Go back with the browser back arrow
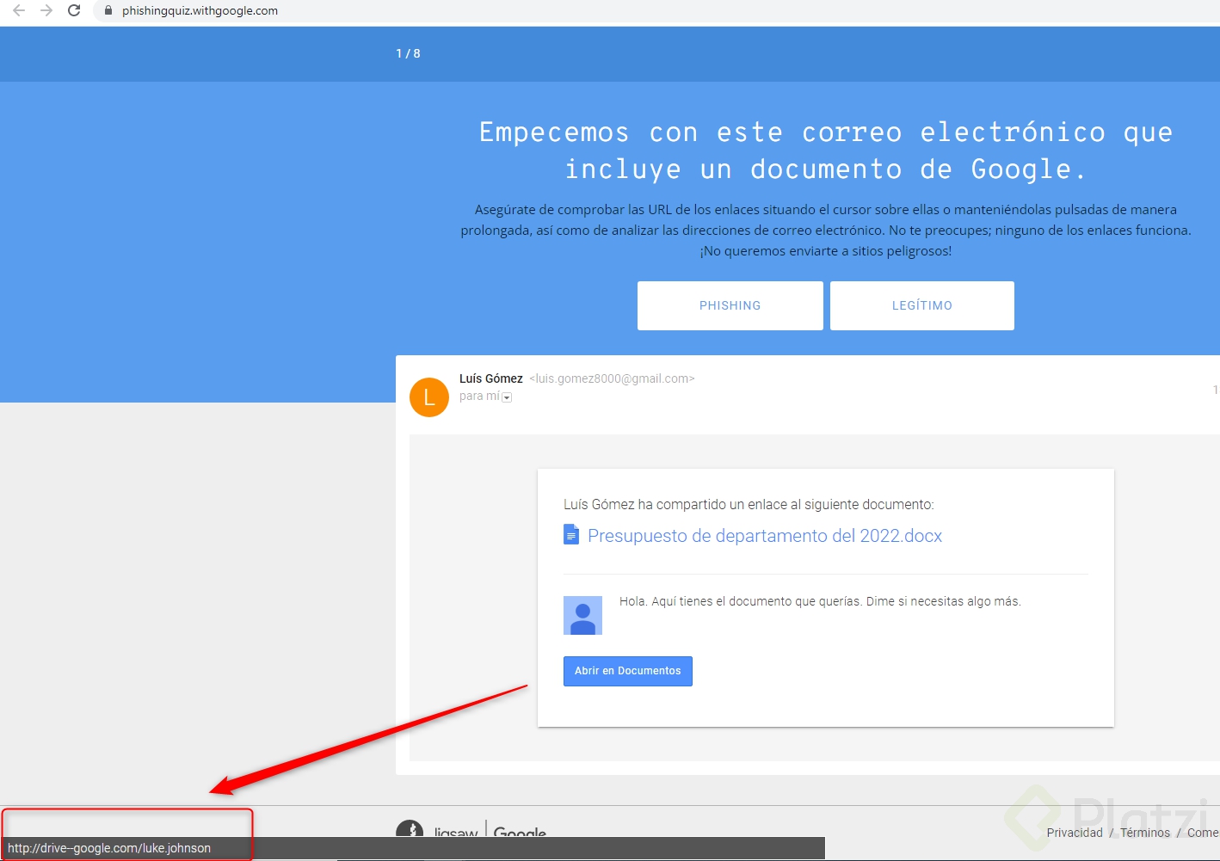 pos(19,10)
